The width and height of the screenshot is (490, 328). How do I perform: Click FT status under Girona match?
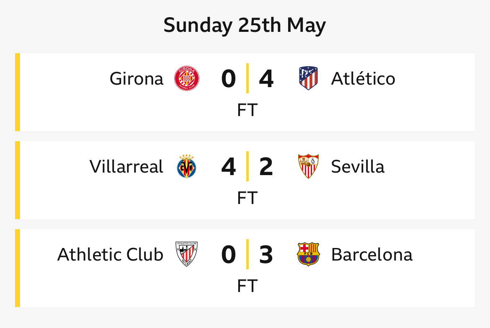click(x=247, y=110)
